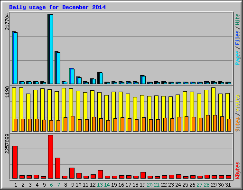Image resolution: width=243 pixels, height=190 pixels.
Task: Click day 16 label on the x-axis
Action: (x=121, y=185)
